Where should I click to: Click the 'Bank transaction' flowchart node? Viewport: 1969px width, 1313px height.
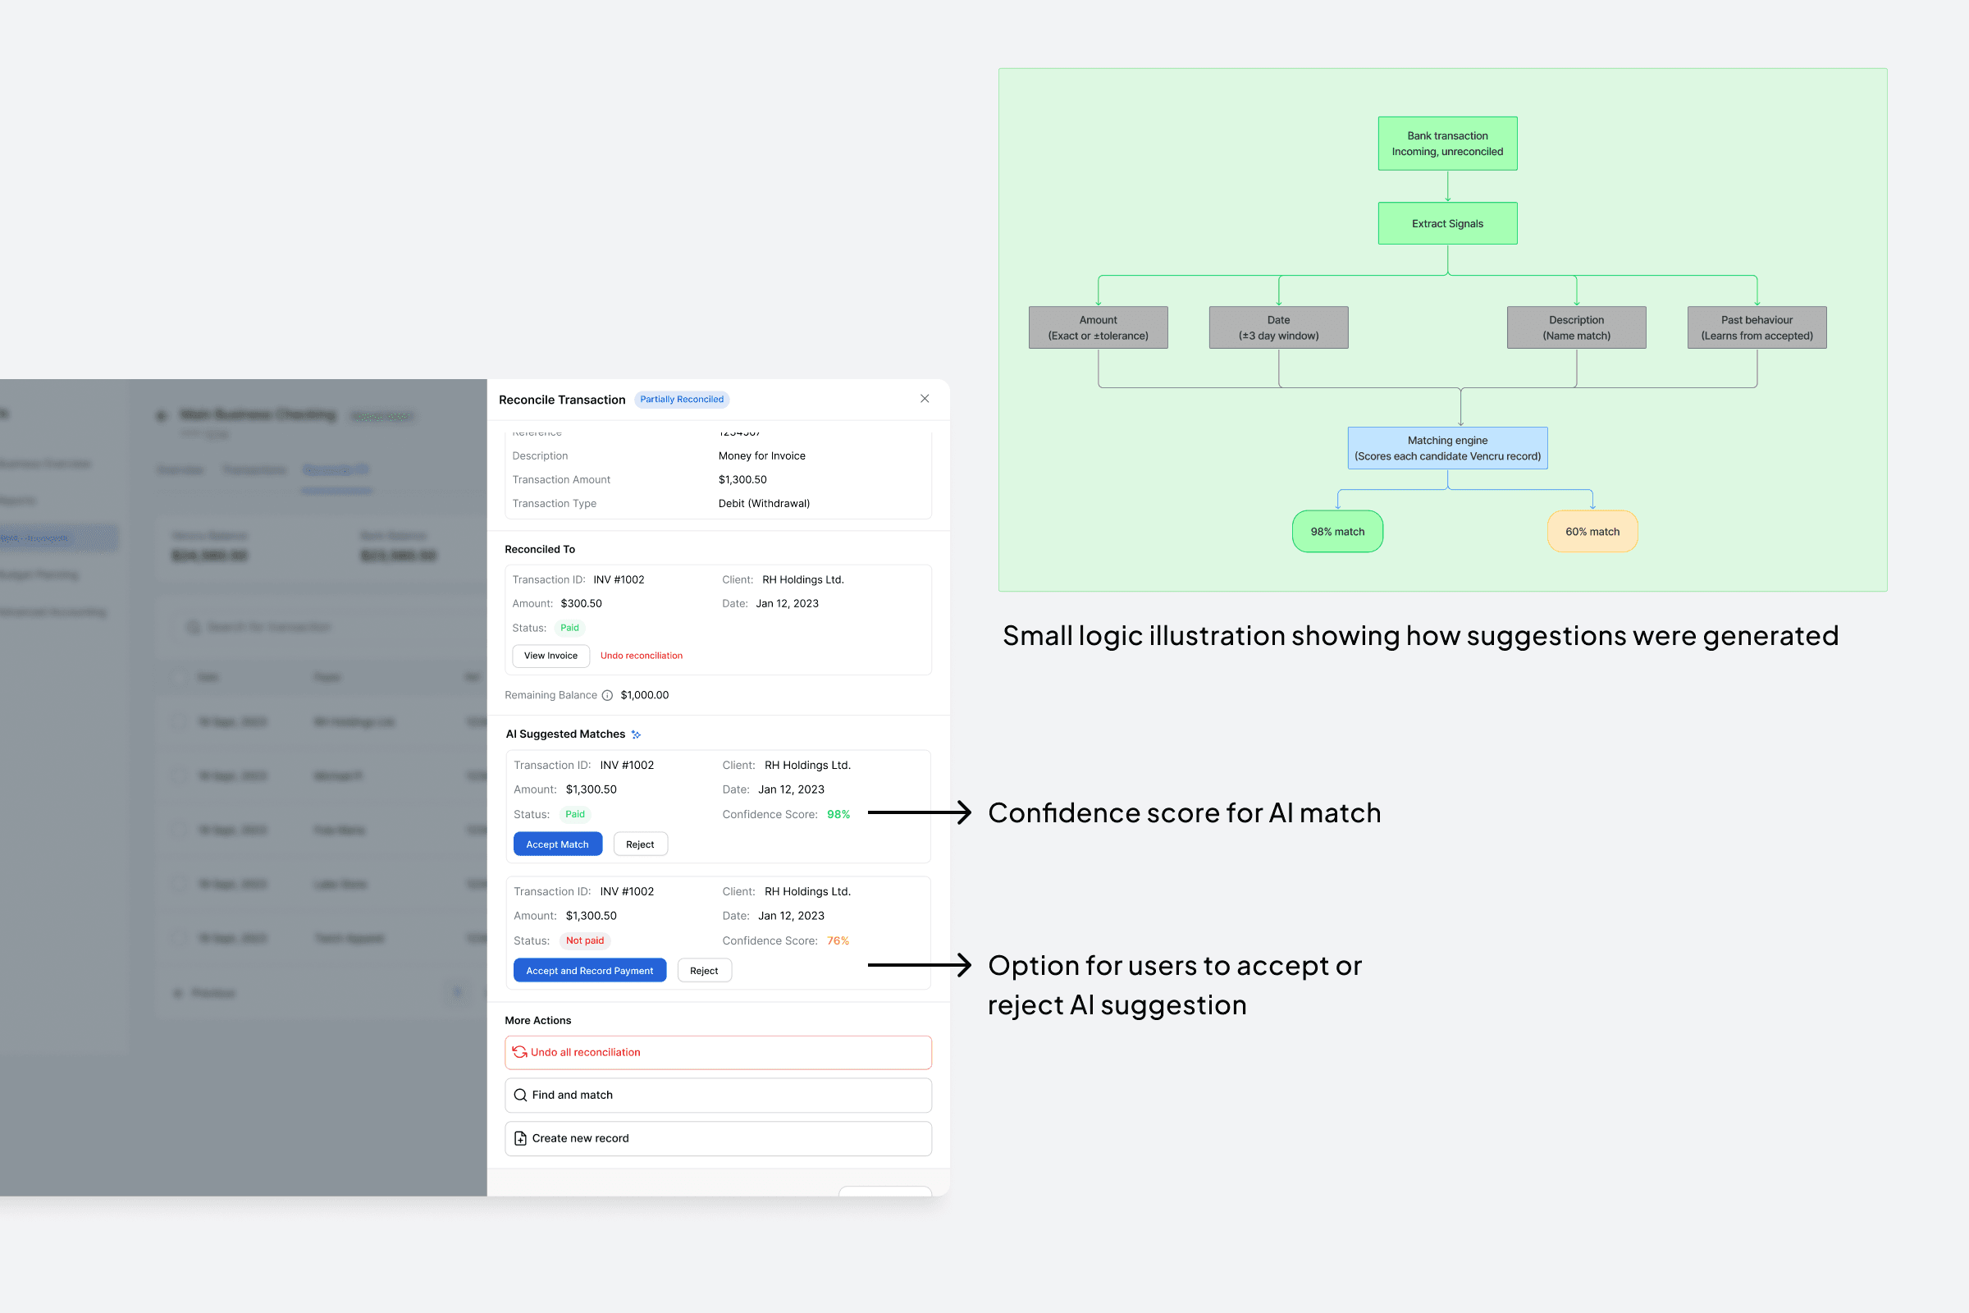[x=1447, y=144]
